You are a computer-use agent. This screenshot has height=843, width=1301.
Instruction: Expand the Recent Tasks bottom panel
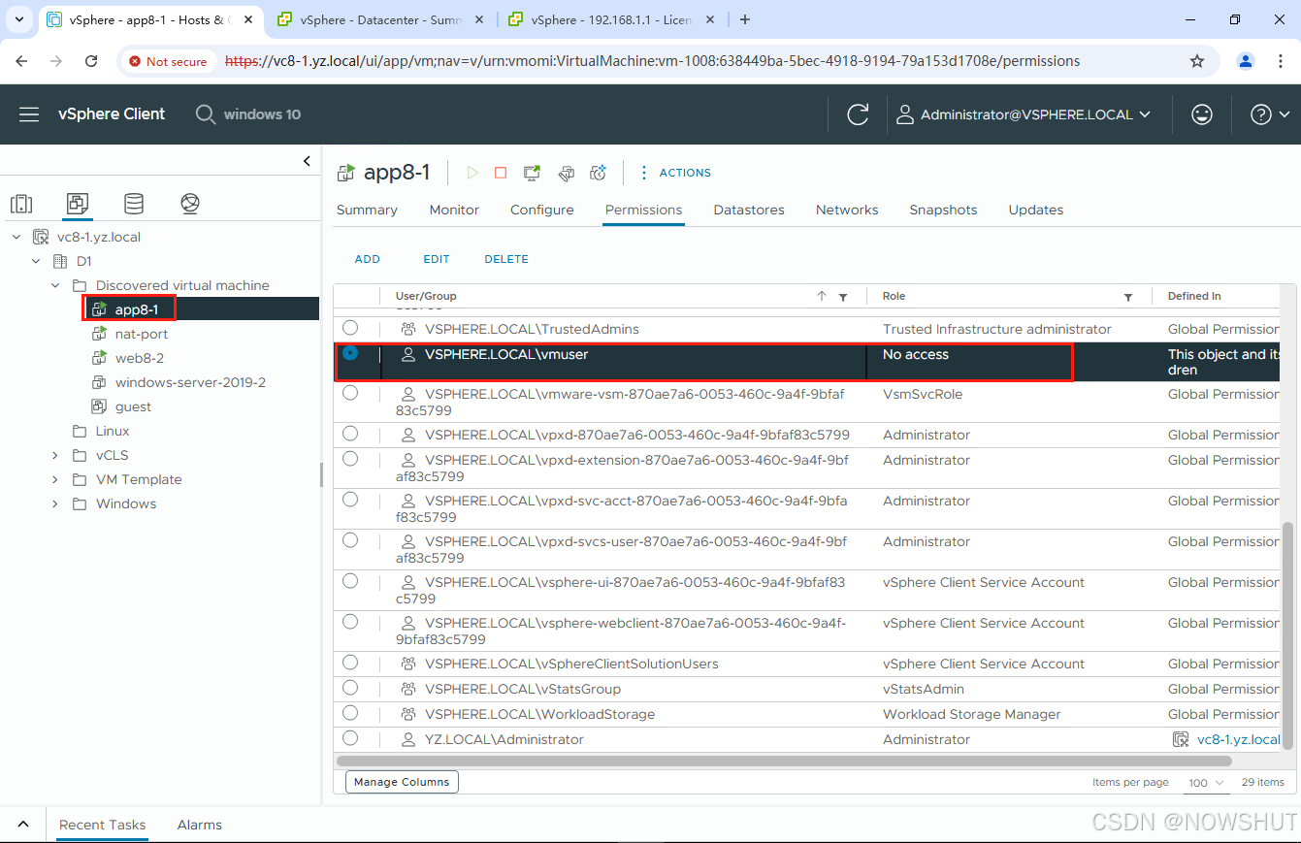click(x=23, y=825)
